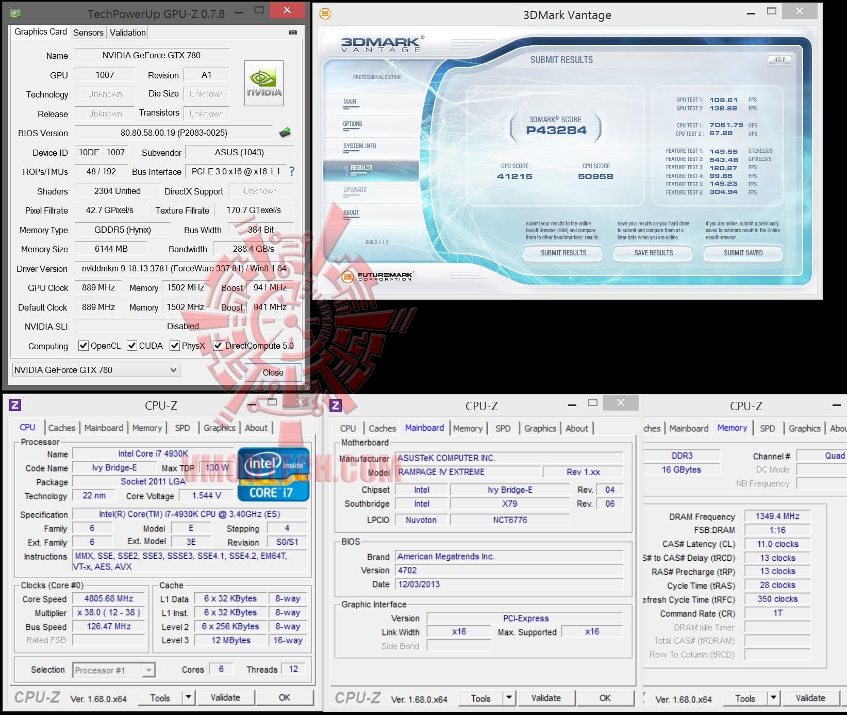The image size is (847, 715).
Task: Open Tools dropdown arrow in CPU window
Action: [189, 697]
